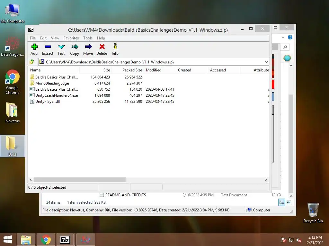Extract files using the Extract toolbar icon
Screen dimensions: 329x246
tap(48, 49)
